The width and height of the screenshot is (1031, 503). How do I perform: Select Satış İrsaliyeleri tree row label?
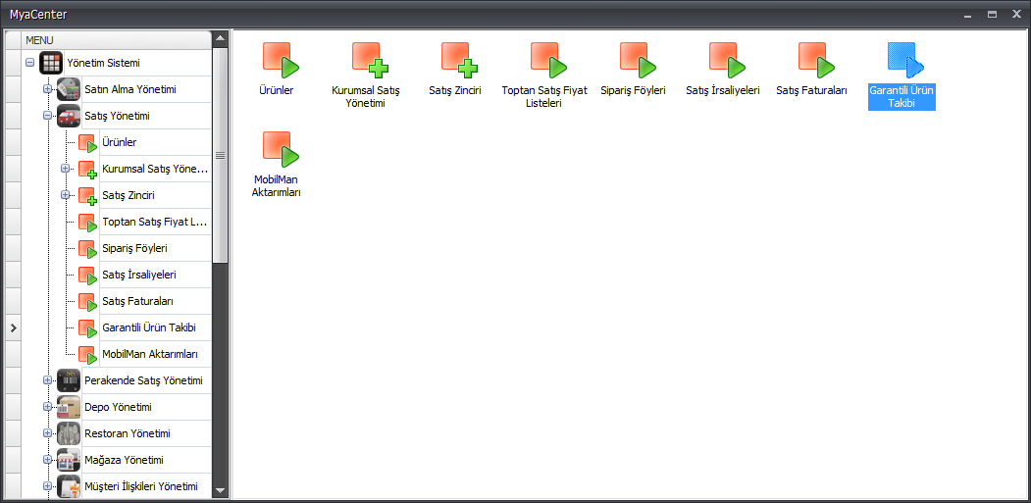point(139,275)
